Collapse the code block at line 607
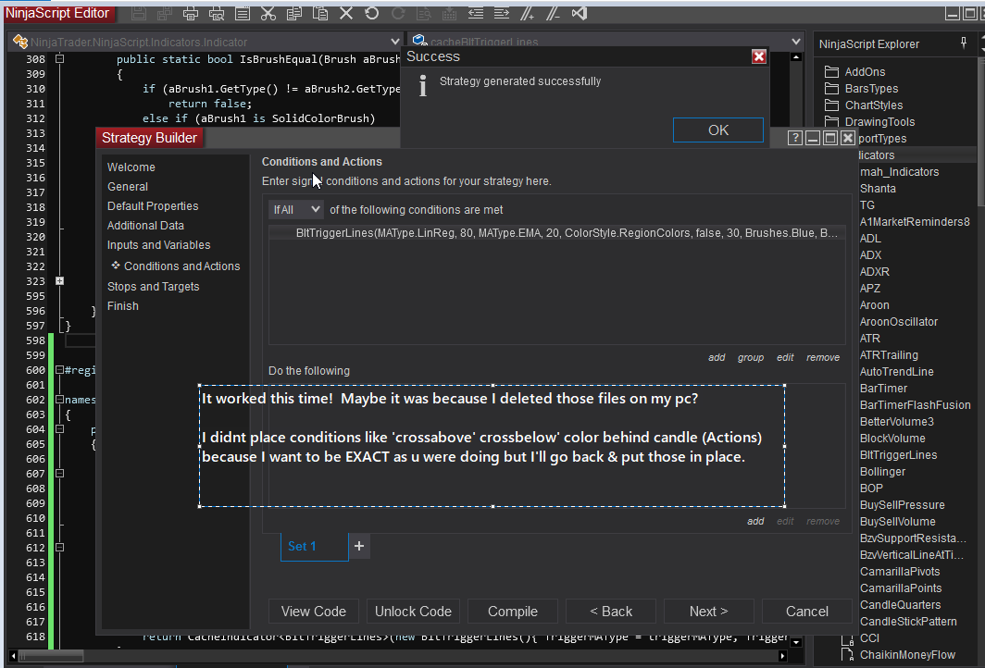The image size is (985, 668). (x=59, y=474)
